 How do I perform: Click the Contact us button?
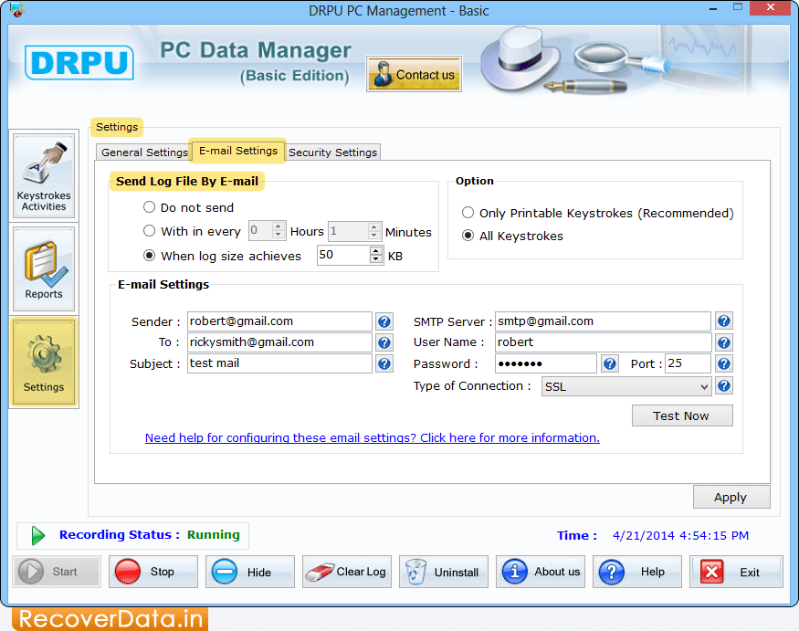[414, 74]
